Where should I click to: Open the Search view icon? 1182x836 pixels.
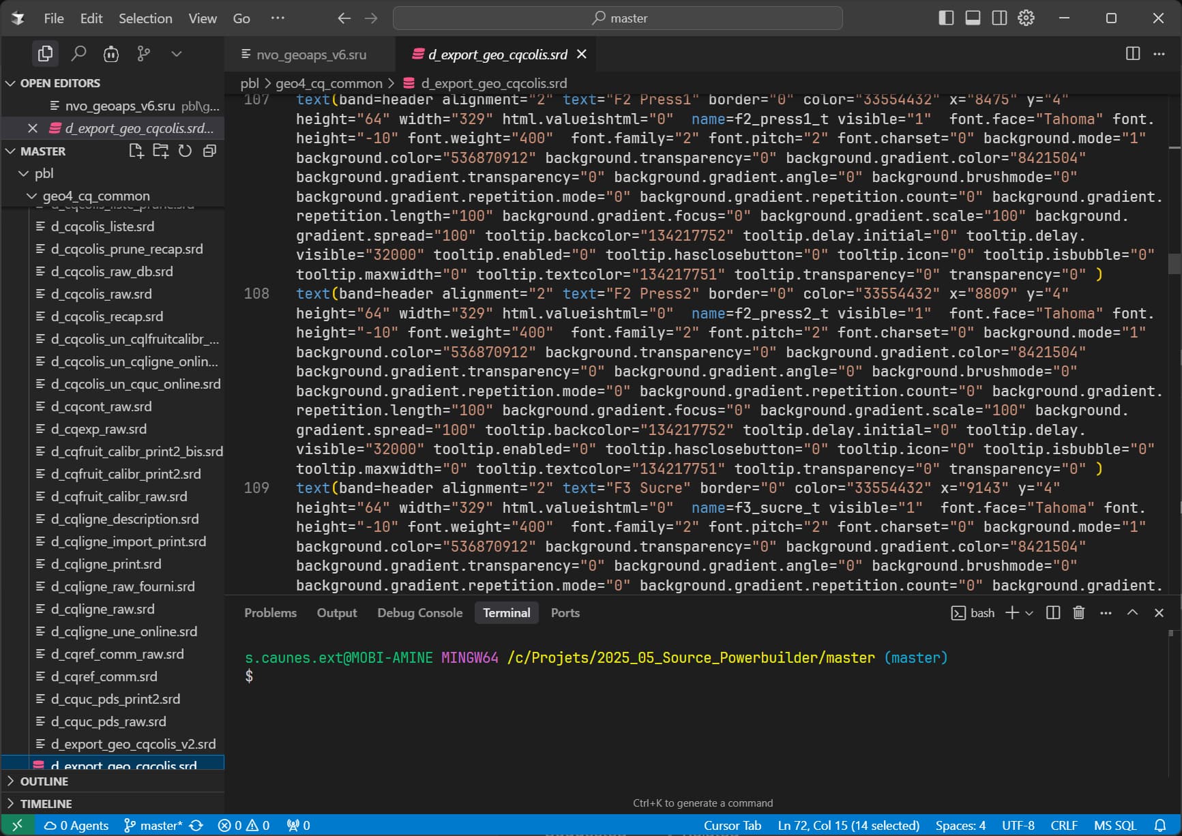(78, 53)
